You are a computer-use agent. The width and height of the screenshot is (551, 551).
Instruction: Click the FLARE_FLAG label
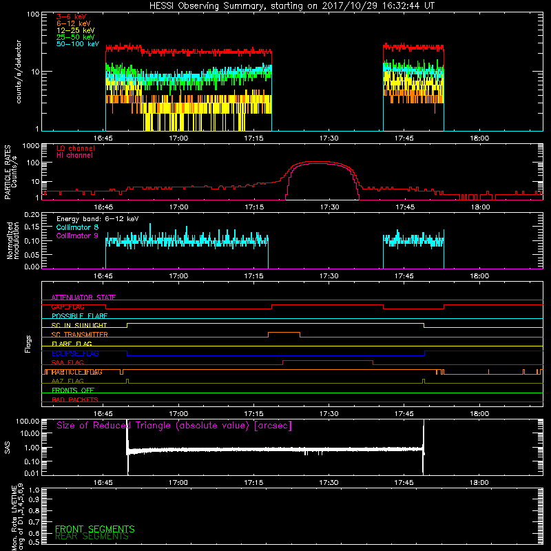72,344
